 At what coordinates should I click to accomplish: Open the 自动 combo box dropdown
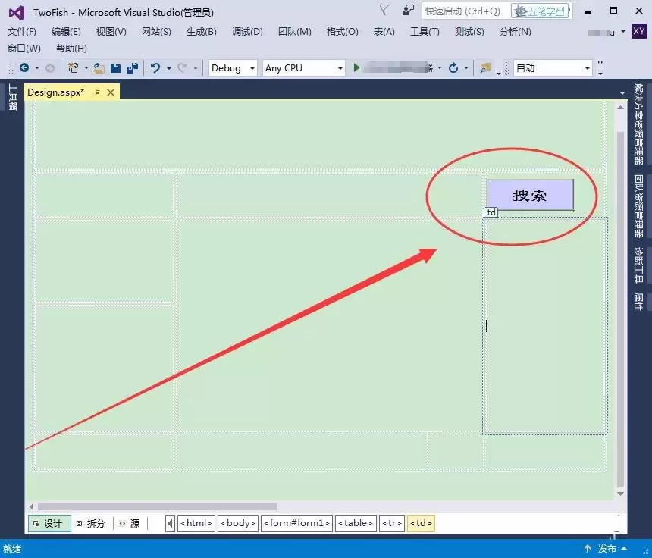pos(586,67)
